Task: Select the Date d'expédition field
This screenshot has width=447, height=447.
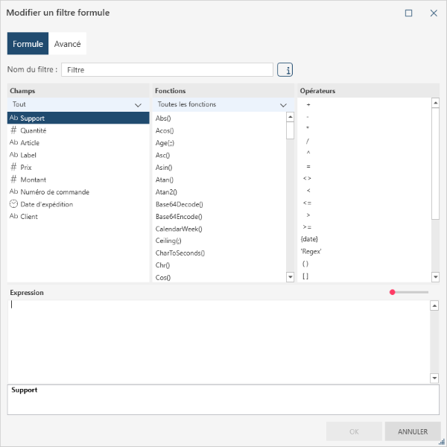Action: tap(46, 204)
